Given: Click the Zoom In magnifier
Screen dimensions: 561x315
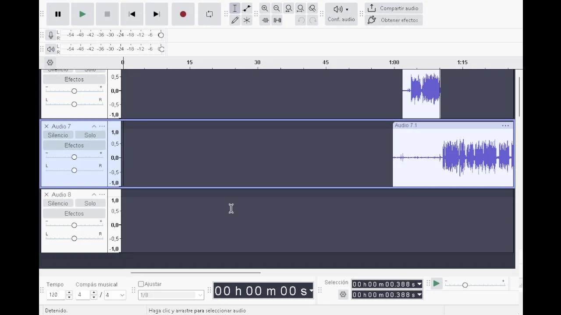Looking at the screenshot, I should (265, 8).
